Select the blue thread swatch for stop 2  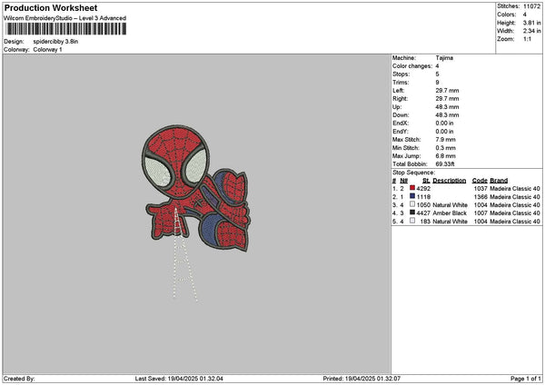pyautogui.click(x=412, y=197)
